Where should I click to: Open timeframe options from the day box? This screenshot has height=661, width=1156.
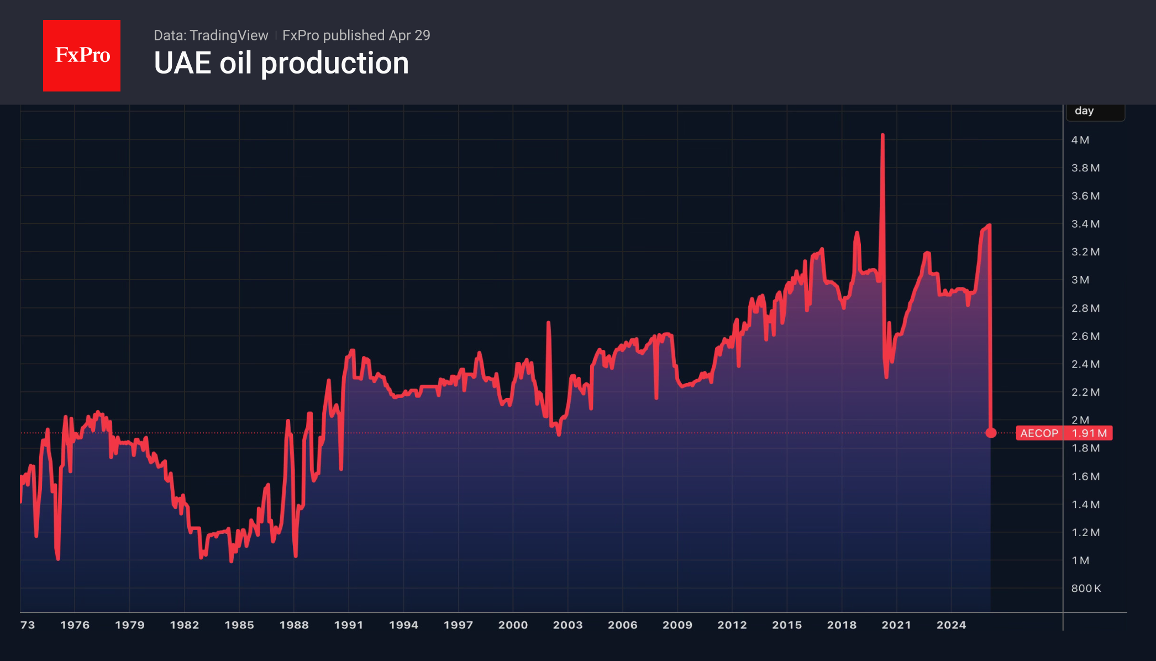click(x=1096, y=111)
